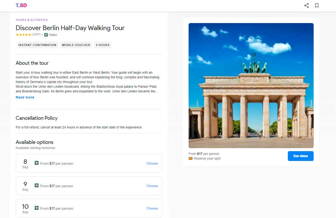Click the Viator icon in 9 Sep row
336x218 pixels.
[x=37, y=186]
